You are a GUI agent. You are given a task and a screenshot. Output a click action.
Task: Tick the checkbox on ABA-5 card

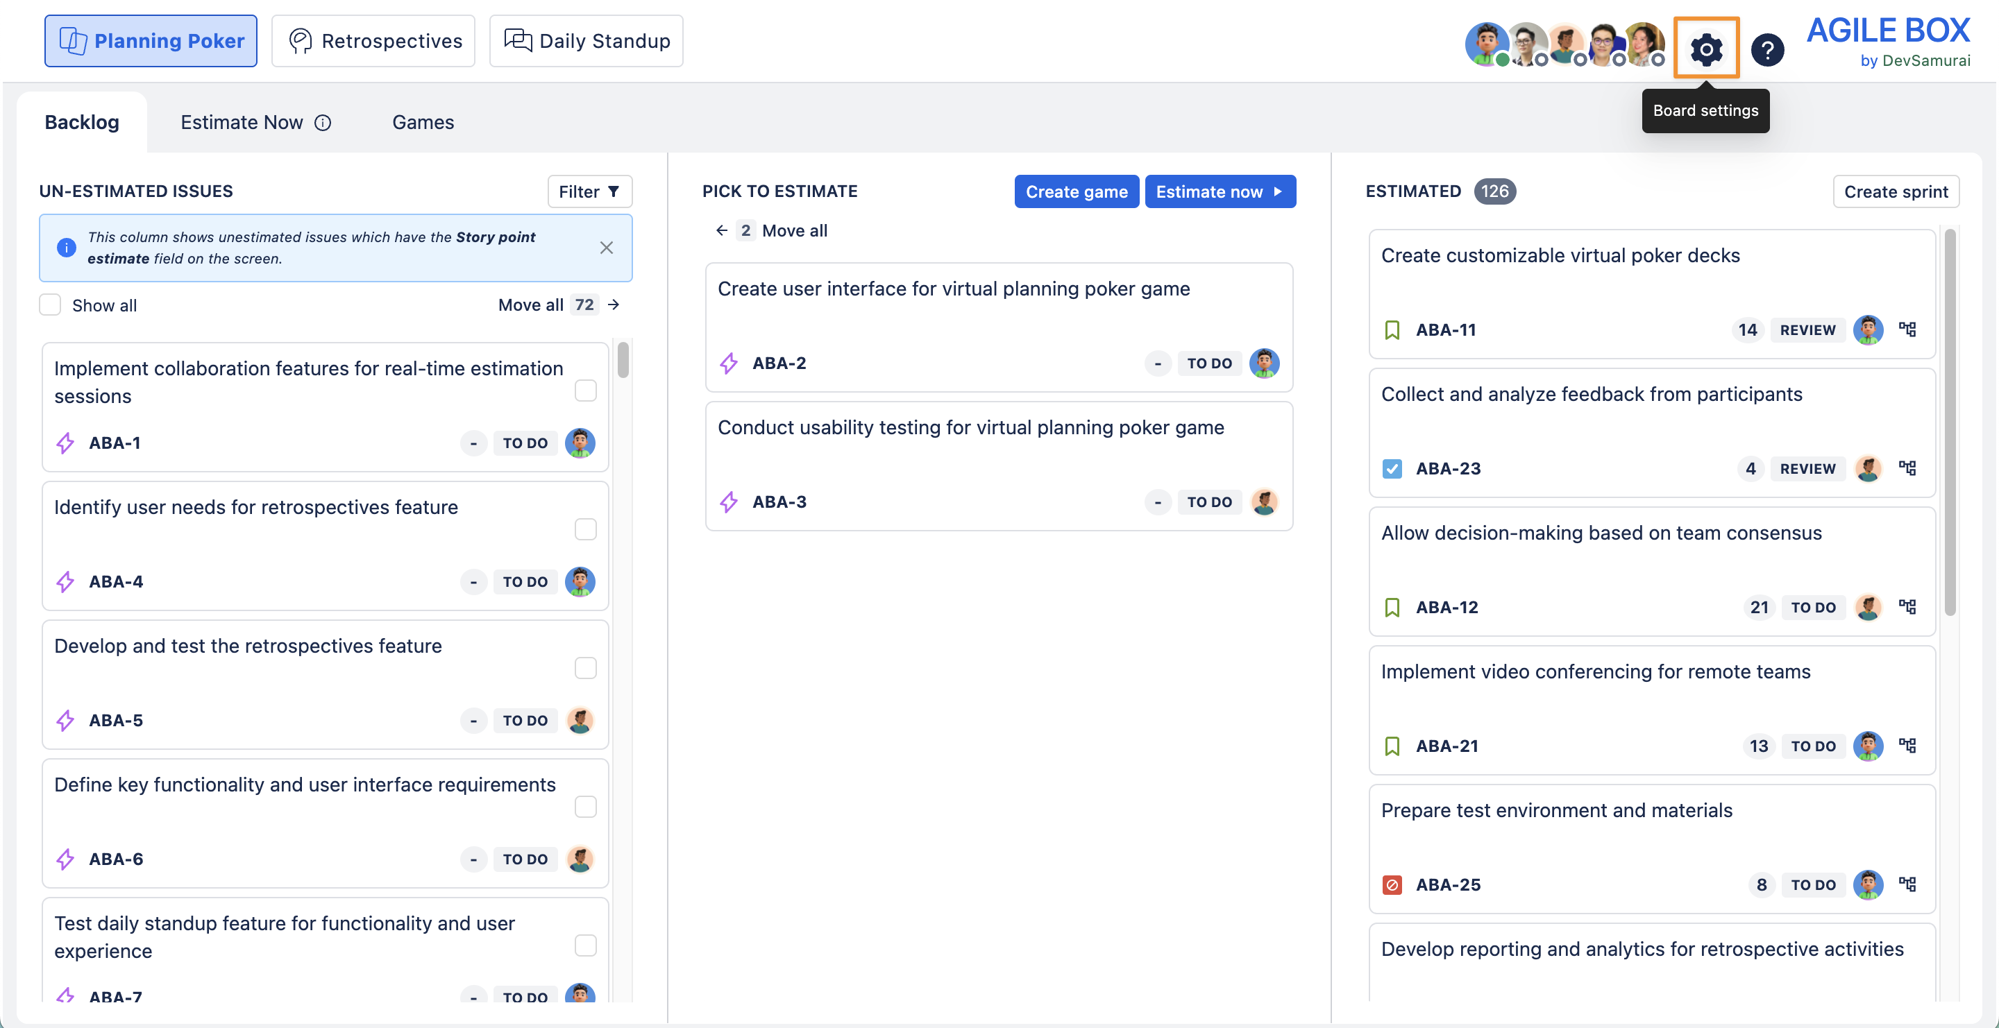[x=585, y=667]
